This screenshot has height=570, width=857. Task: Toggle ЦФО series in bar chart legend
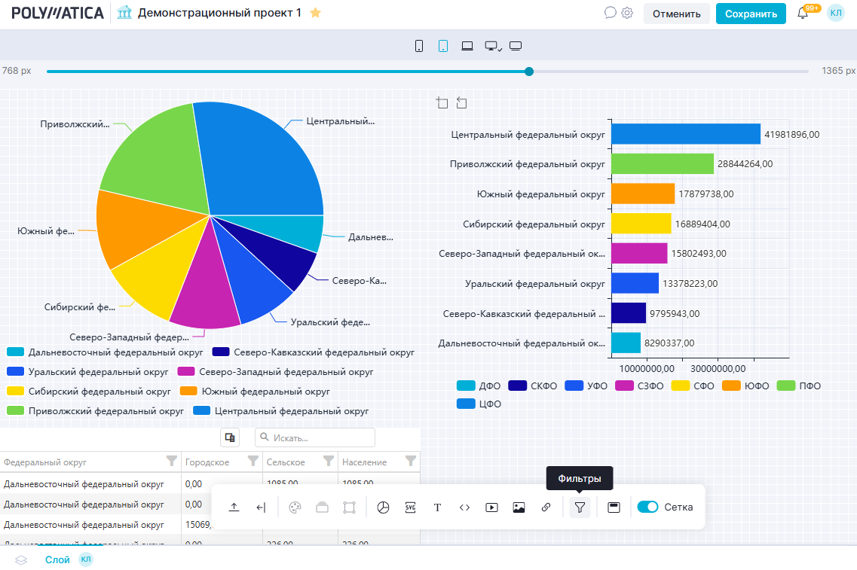pos(479,404)
